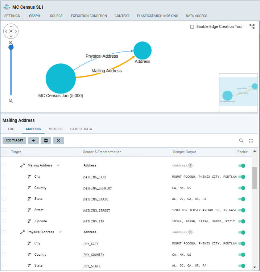Viewport: 260px width, 272px height.
Task: Click the zoom slider handle
Action: [x=11, y=47]
